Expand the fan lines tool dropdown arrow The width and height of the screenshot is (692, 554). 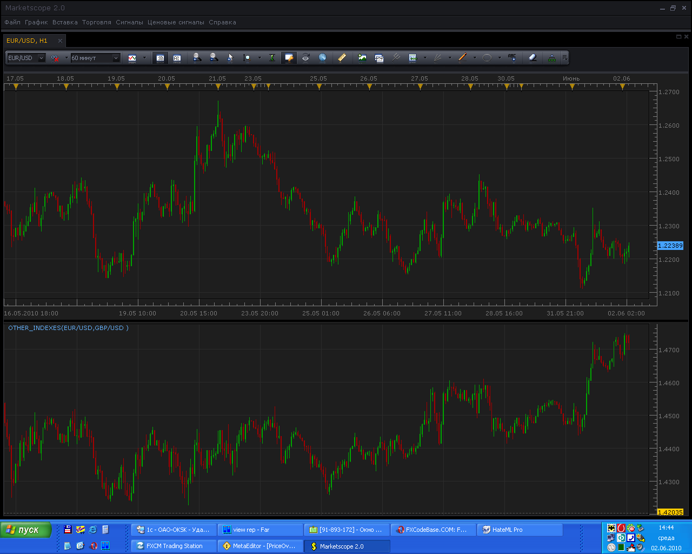(x=450, y=58)
